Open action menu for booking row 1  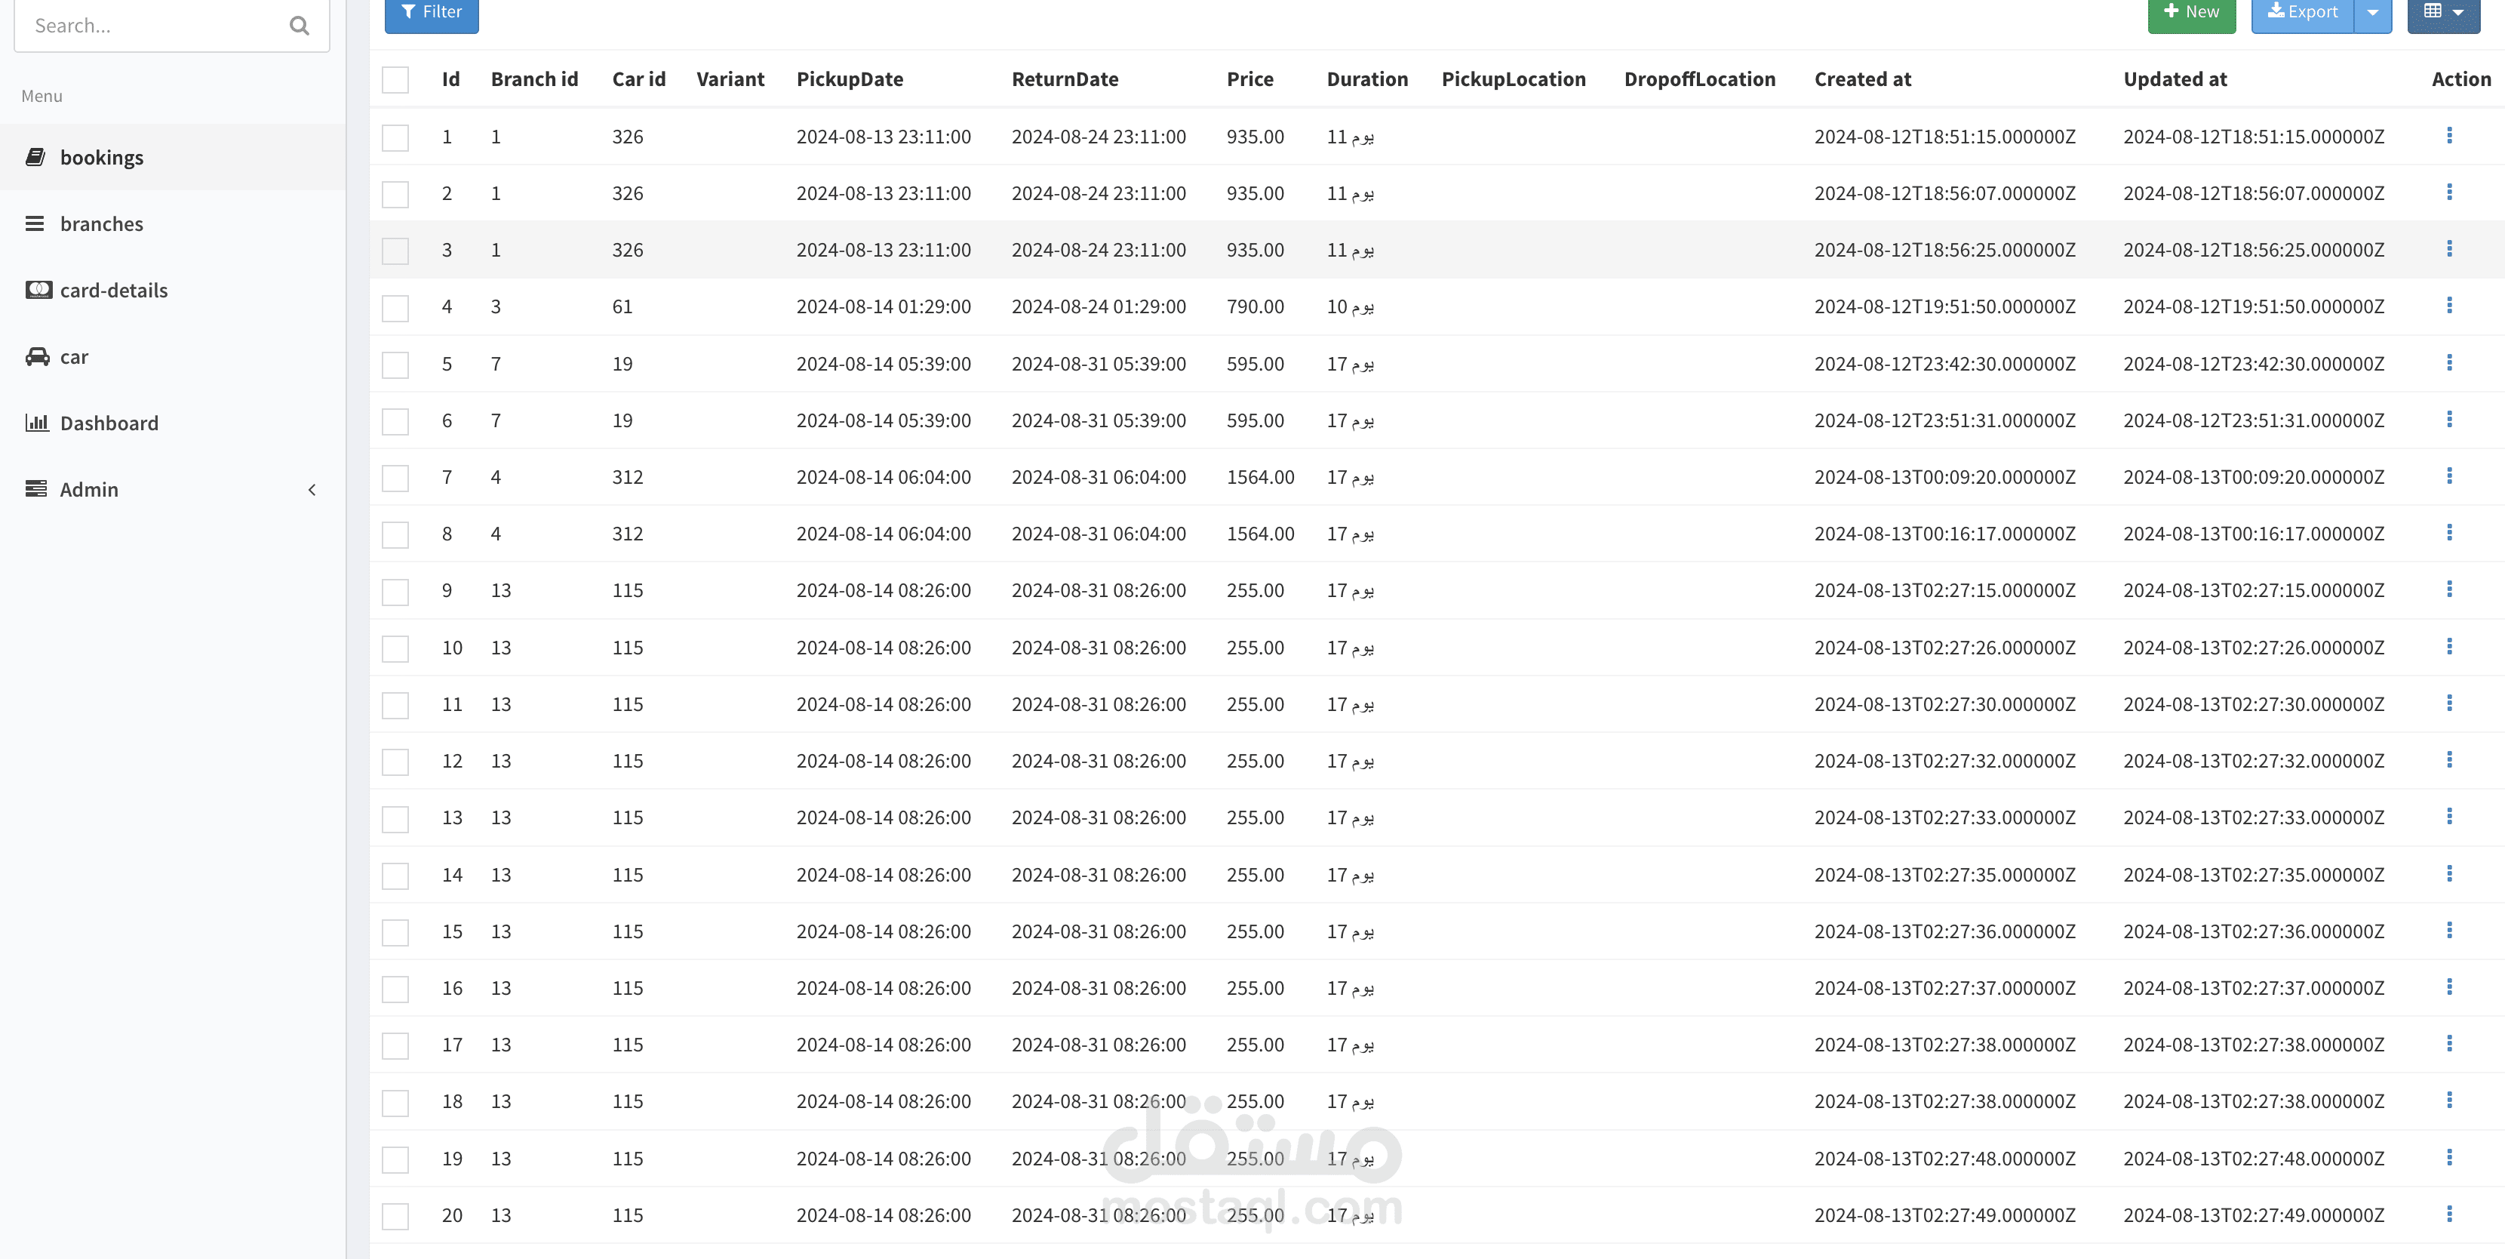coord(2448,136)
